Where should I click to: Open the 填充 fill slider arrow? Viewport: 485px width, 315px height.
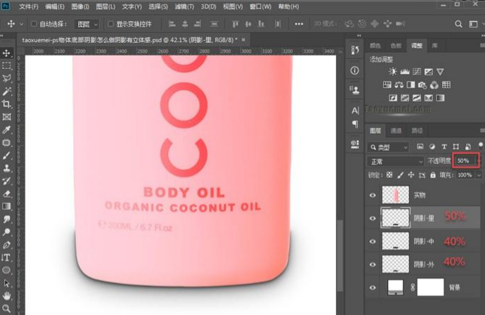pyautogui.click(x=479, y=175)
